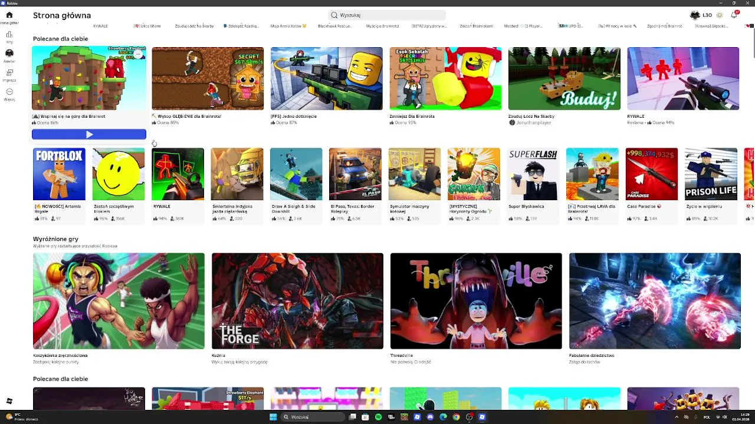Open Śmiertelna indyjska jazda ciężarówką game

click(237, 174)
